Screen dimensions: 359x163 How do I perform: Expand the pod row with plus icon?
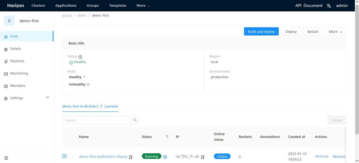(x=64, y=156)
